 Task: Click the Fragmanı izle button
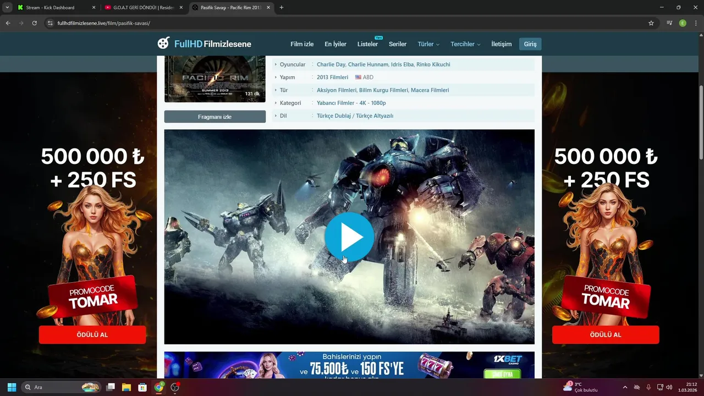pos(215,117)
